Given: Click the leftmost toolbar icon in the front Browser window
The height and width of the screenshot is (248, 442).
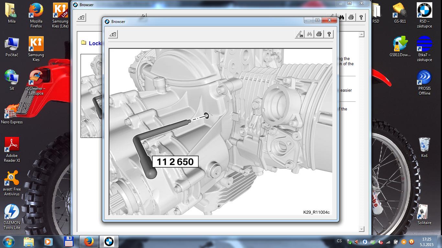Looking at the screenshot, I should click(113, 34).
